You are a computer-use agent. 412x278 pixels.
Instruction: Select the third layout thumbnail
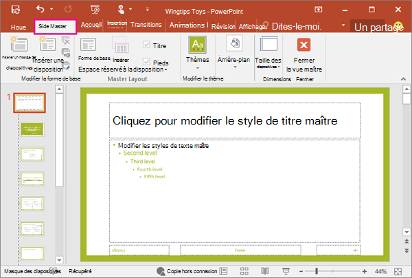click(32, 154)
